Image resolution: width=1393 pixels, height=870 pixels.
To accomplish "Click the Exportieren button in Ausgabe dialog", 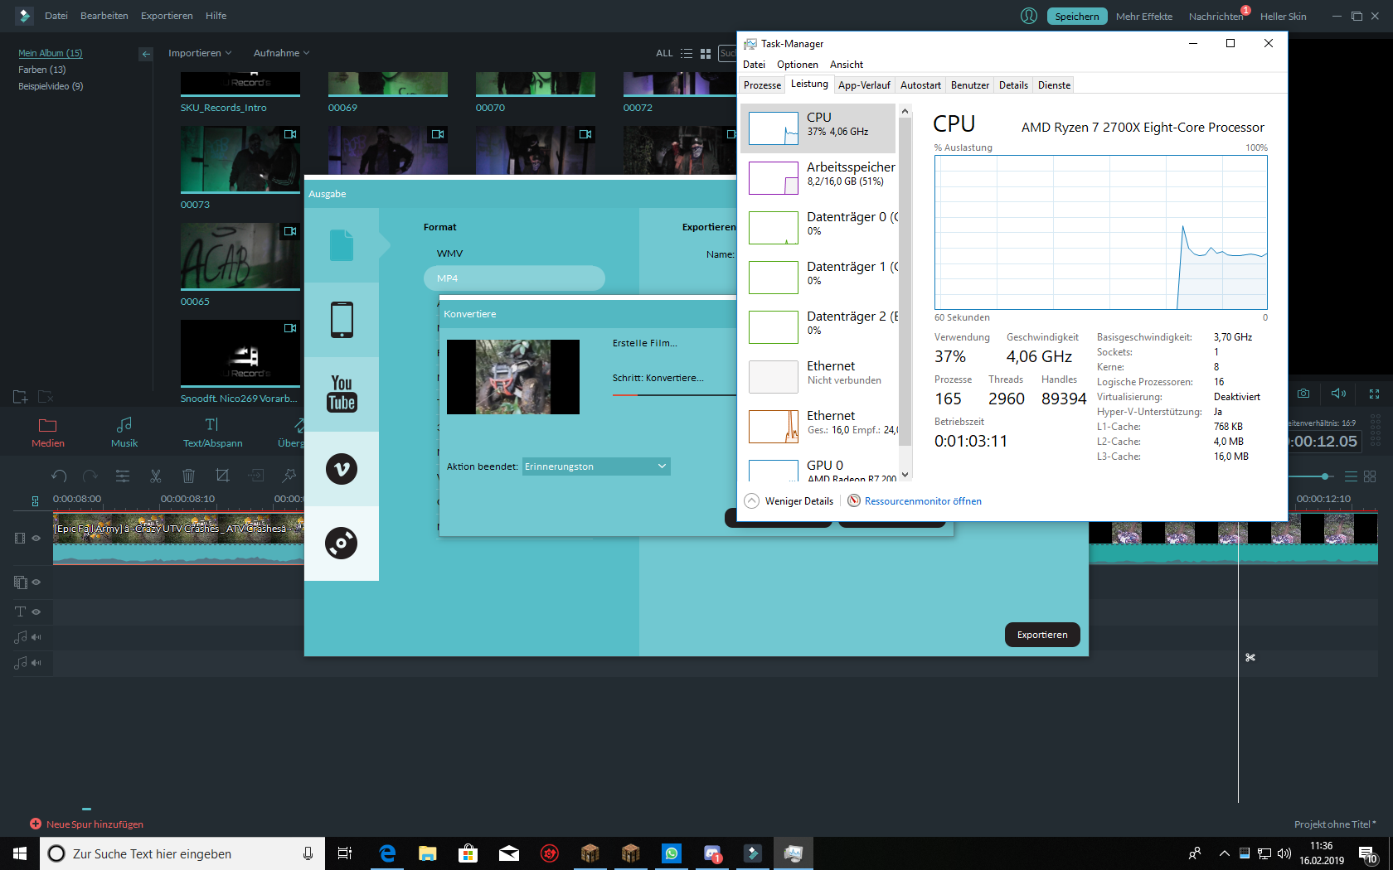I will (1042, 635).
